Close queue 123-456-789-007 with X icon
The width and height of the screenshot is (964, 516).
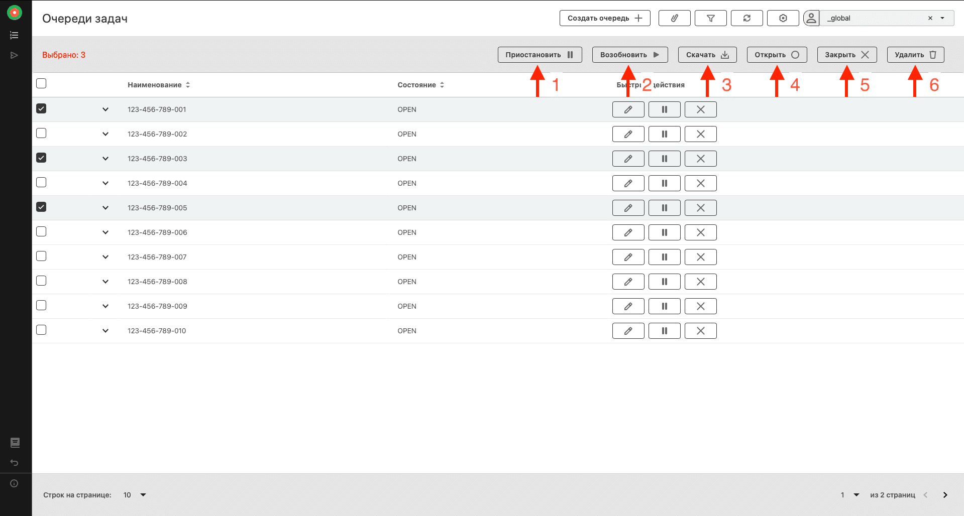click(700, 257)
